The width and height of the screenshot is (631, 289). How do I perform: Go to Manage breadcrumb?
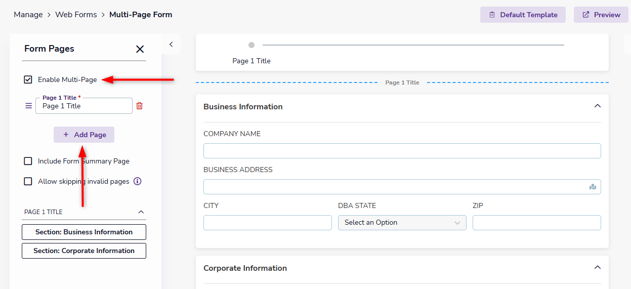pos(28,15)
